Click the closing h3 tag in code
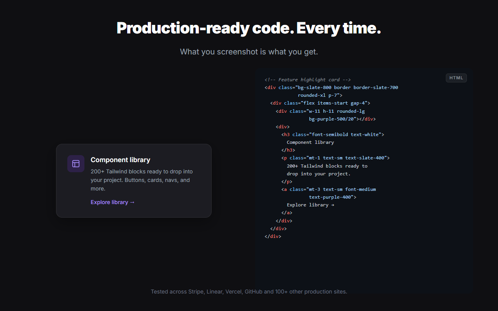 click(288, 150)
